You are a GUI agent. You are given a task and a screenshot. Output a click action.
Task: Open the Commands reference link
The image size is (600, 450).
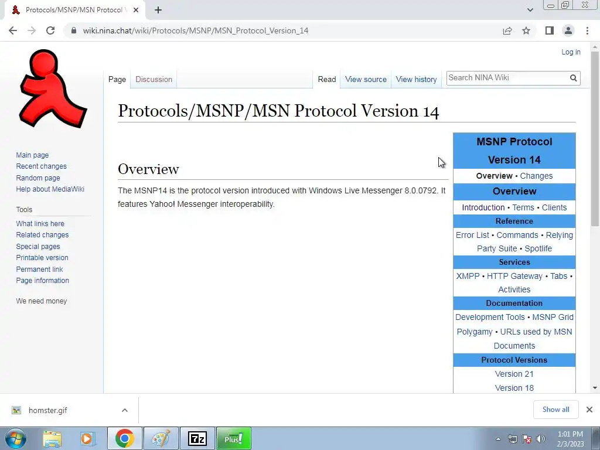[x=517, y=235]
